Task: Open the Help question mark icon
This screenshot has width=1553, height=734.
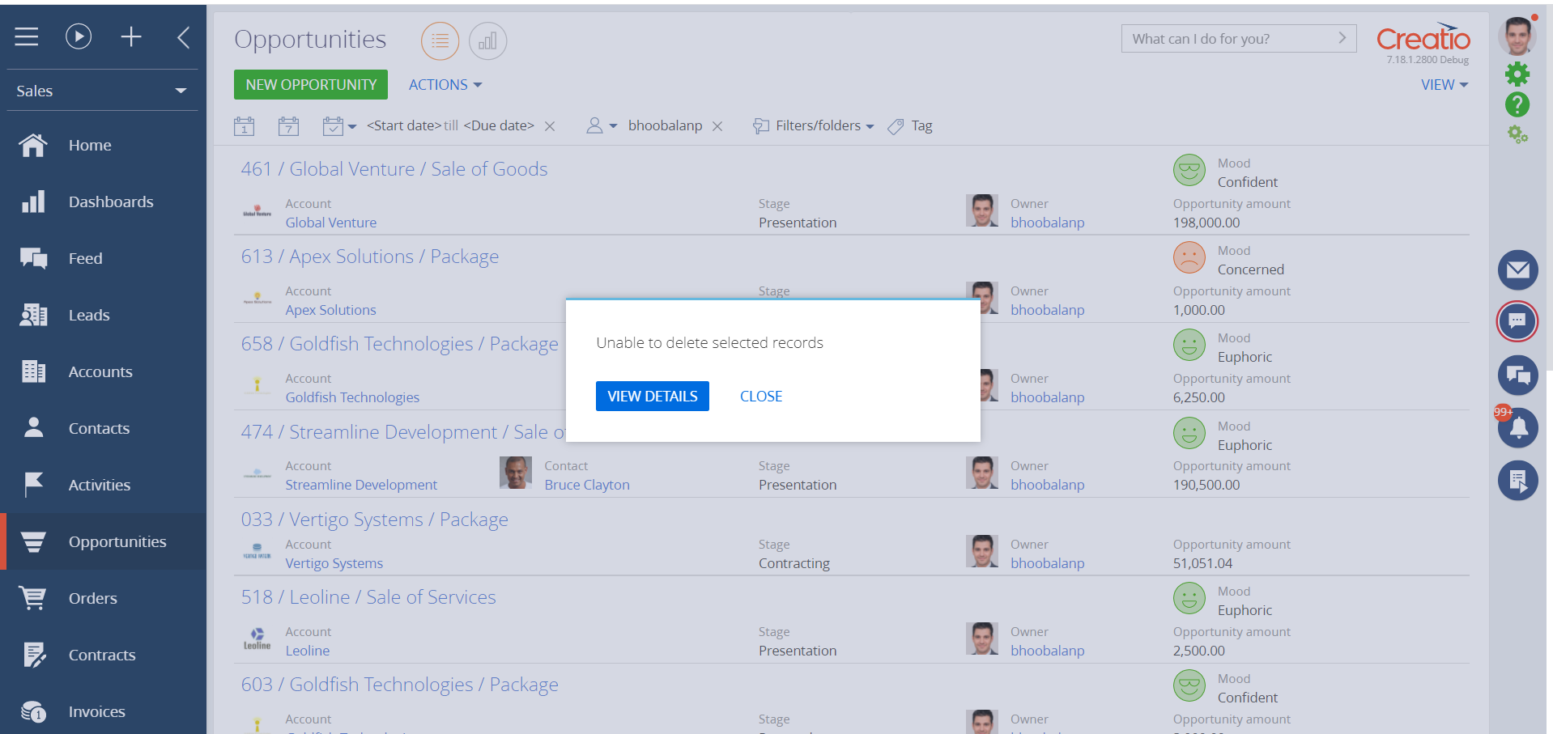Action: click(x=1517, y=105)
